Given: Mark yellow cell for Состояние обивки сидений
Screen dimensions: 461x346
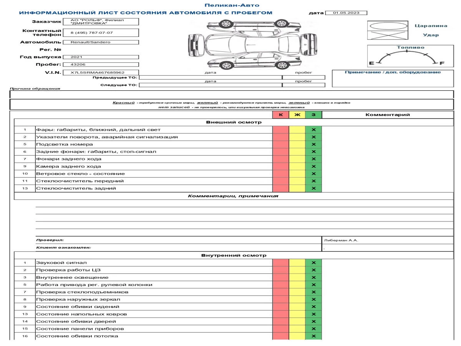Looking at the screenshot, I should point(297,307).
